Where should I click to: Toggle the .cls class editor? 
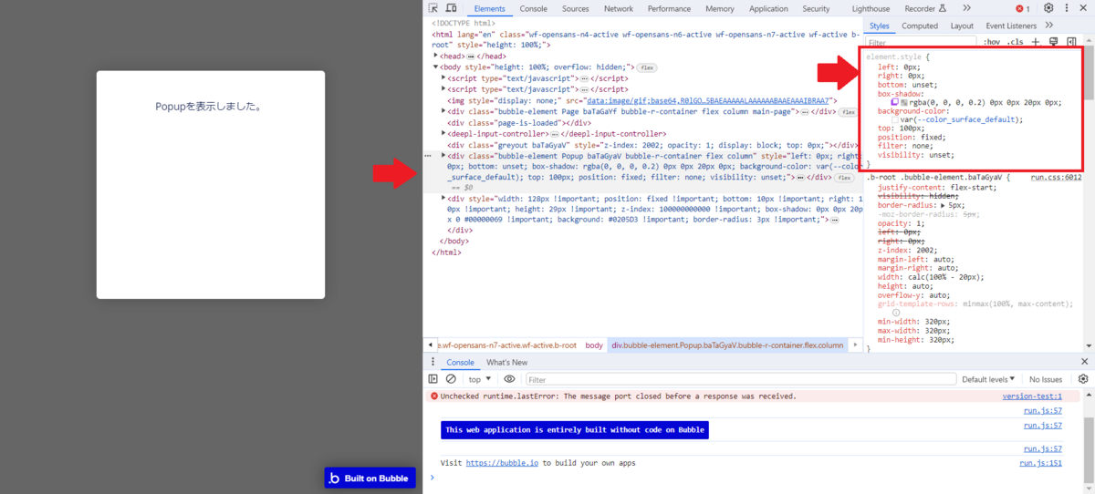(1015, 43)
